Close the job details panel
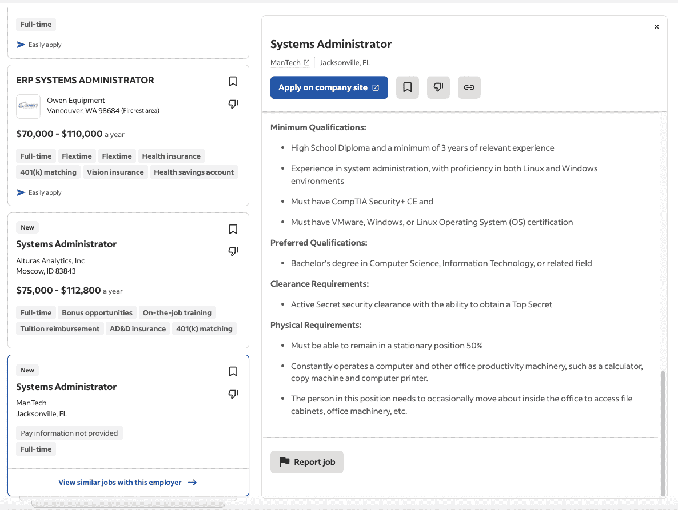 click(656, 27)
